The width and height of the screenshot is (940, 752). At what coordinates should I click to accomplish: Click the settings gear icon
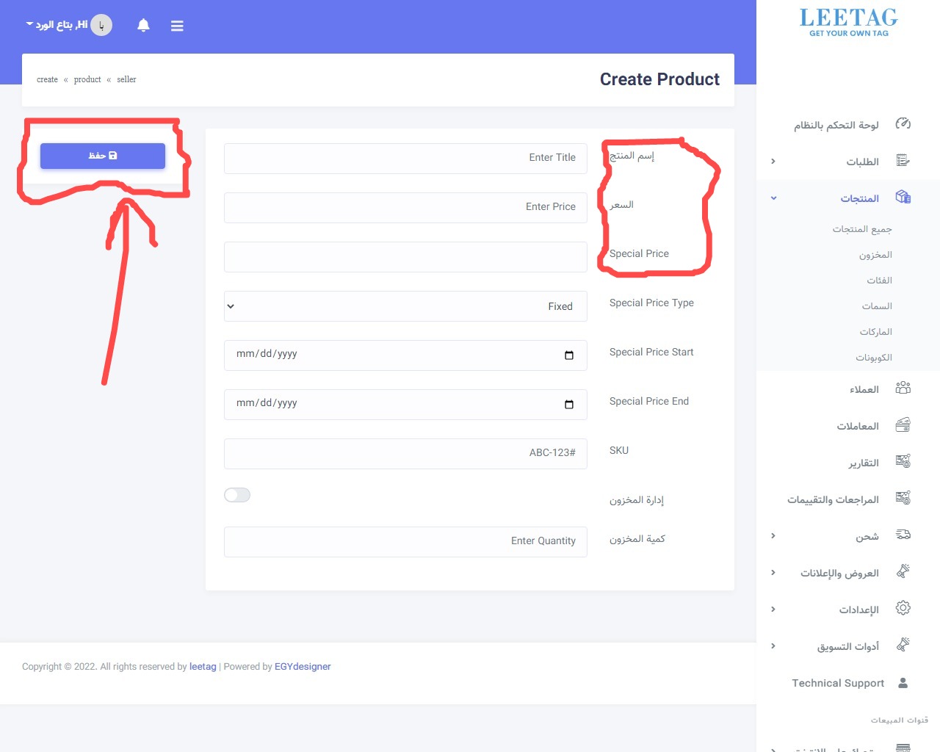point(903,609)
